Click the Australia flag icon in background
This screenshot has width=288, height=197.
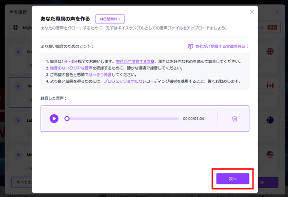[x=270, y=120]
